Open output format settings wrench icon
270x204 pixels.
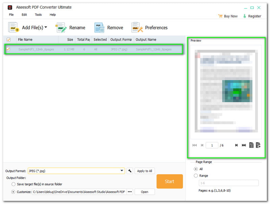[130, 171]
